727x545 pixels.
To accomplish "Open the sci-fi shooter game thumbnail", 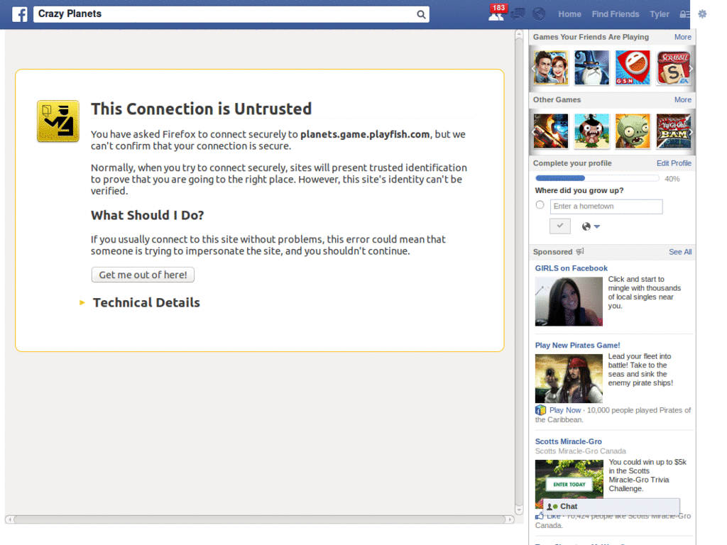I will pos(550,131).
